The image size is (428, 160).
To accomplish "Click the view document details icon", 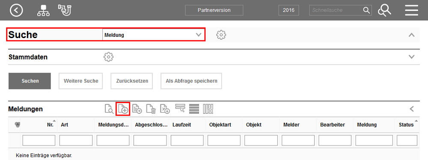I will (x=109, y=109).
